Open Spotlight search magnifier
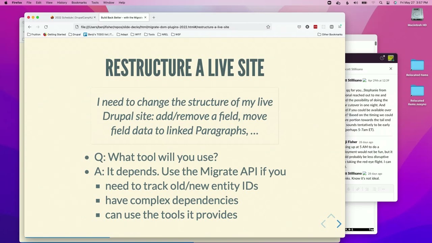Viewport: 432px width, 243px height. pyautogui.click(x=381, y=3)
